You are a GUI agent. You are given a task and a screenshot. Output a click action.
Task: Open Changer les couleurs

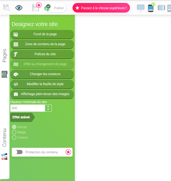(x=42, y=74)
